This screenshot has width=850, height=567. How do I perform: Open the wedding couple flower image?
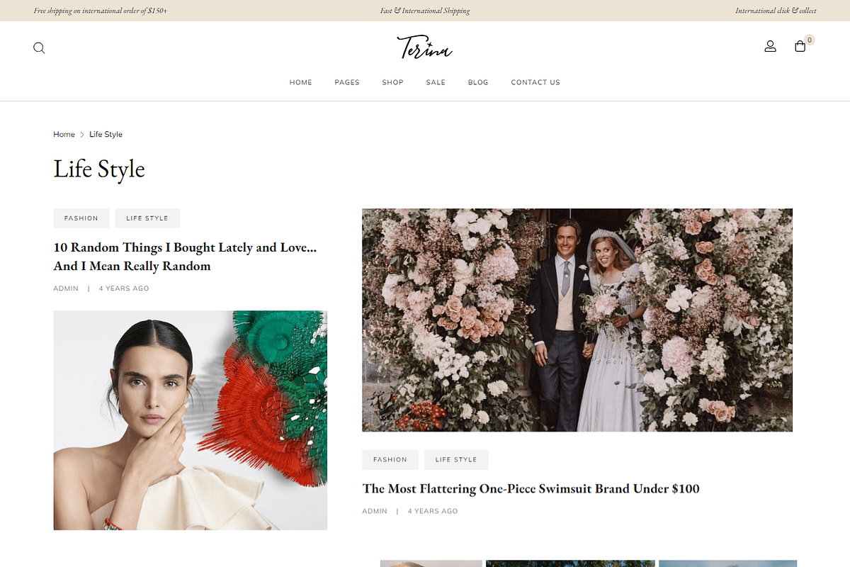pyautogui.click(x=577, y=320)
